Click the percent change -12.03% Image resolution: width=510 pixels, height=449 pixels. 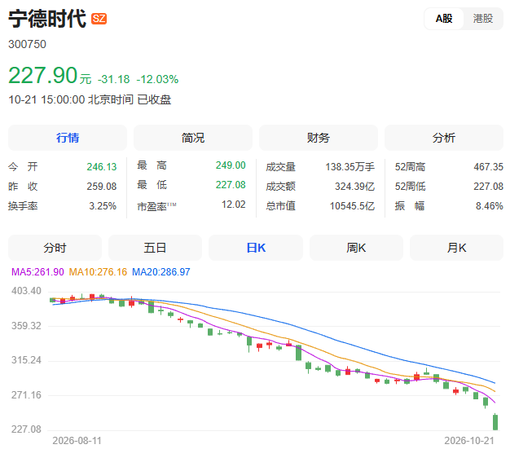(x=157, y=79)
